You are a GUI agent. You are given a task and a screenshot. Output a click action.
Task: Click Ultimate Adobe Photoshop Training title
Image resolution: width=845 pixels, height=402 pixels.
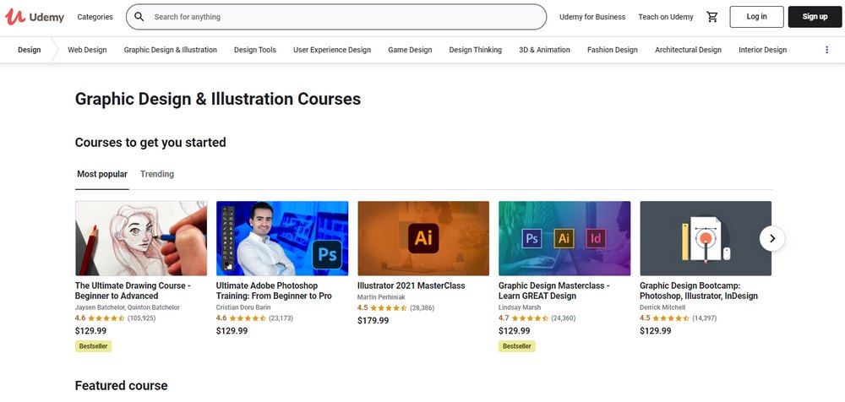coord(274,291)
